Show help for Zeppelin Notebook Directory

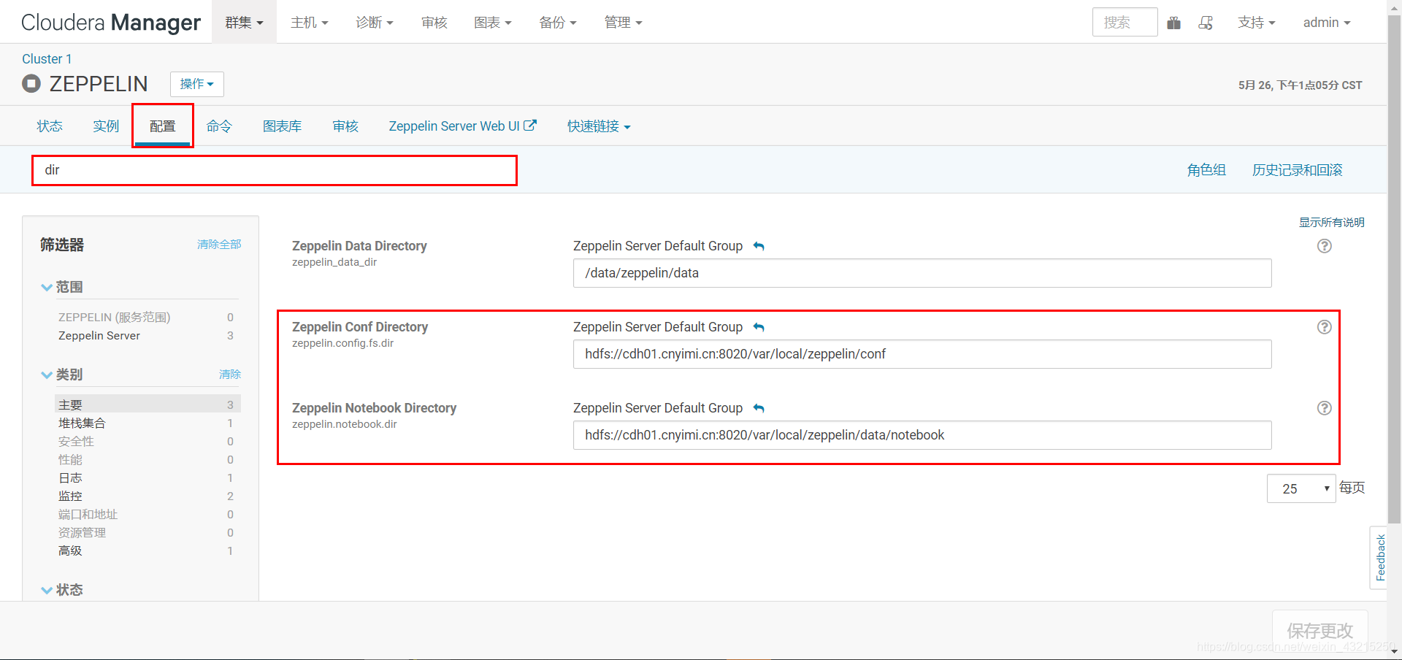point(1324,408)
